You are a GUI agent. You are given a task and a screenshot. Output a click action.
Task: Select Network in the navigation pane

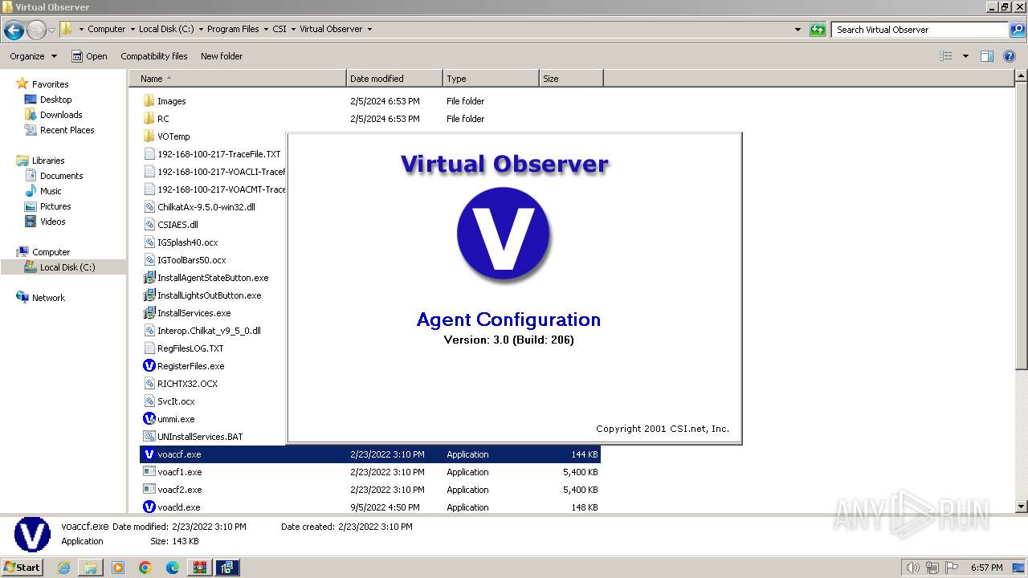[x=48, y=298]
